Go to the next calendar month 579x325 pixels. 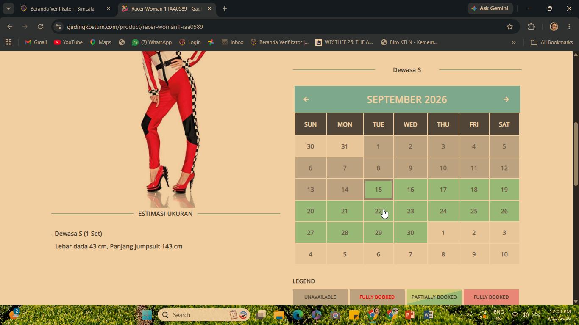506,99
